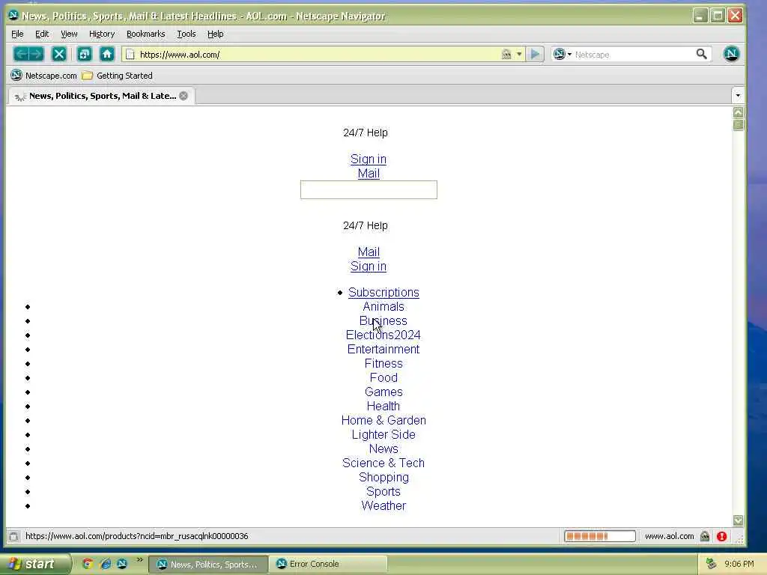Open the Weather link
Image resolution: width=767 pixels, height=575 pixels.
tap(383, 505)
